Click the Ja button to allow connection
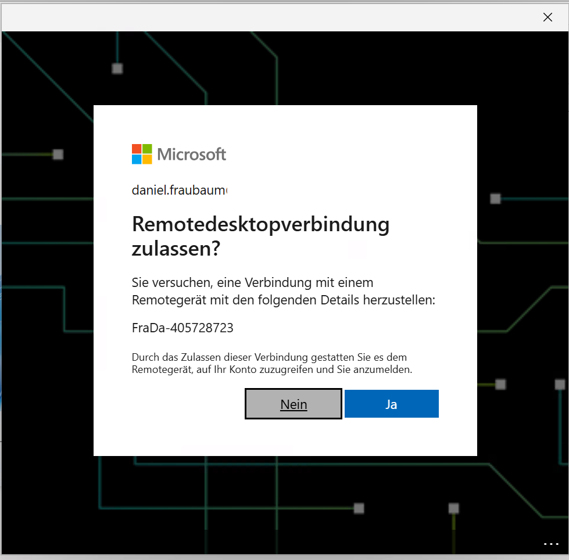 (391, 404)
